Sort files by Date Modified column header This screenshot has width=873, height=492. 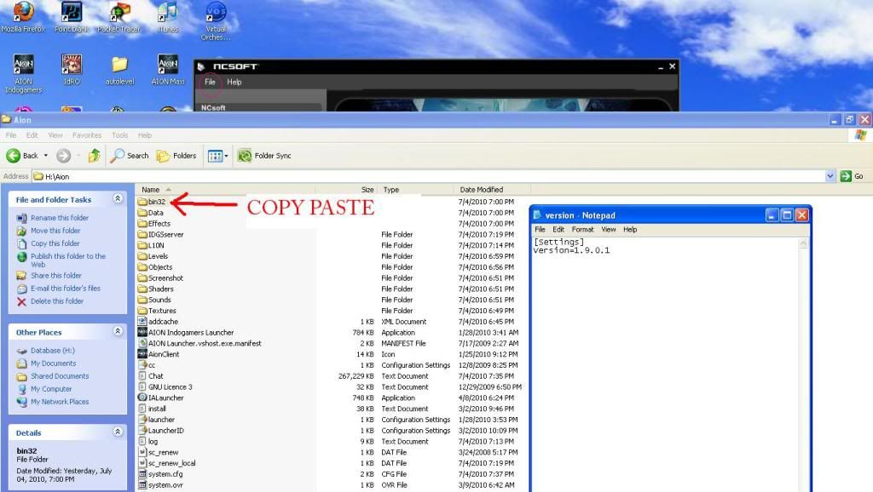click(x=492, y=190)
